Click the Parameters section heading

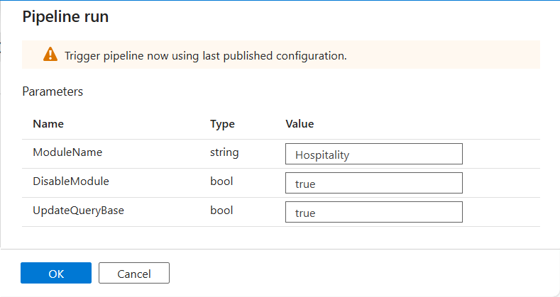(53, 91)
